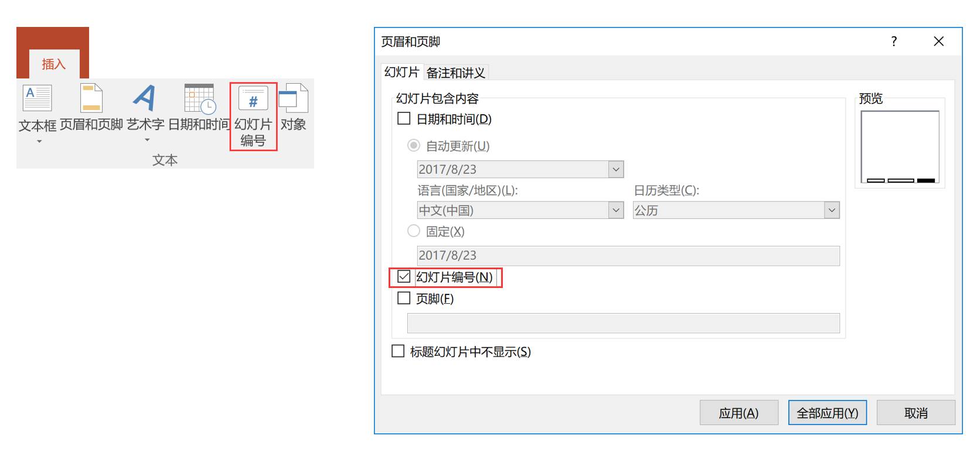Open the 中文(中国) language dropdown
This screenshot has width=977, height=449.
coord(616,210)
